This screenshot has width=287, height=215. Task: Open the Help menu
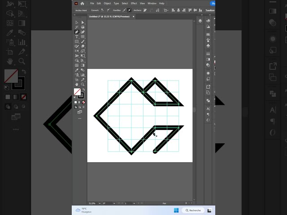point(161,4)
